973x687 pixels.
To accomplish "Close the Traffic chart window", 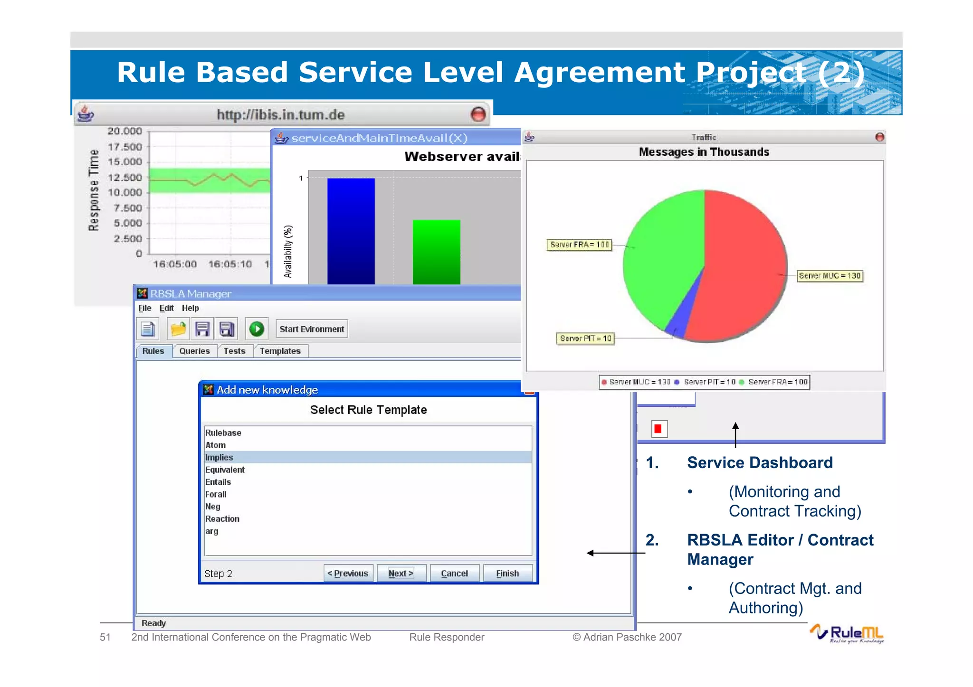I will point(879,137).
